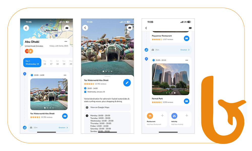
Task: Open options menu for 10:00 - 14:00 entry
Action: coord(65,75)
